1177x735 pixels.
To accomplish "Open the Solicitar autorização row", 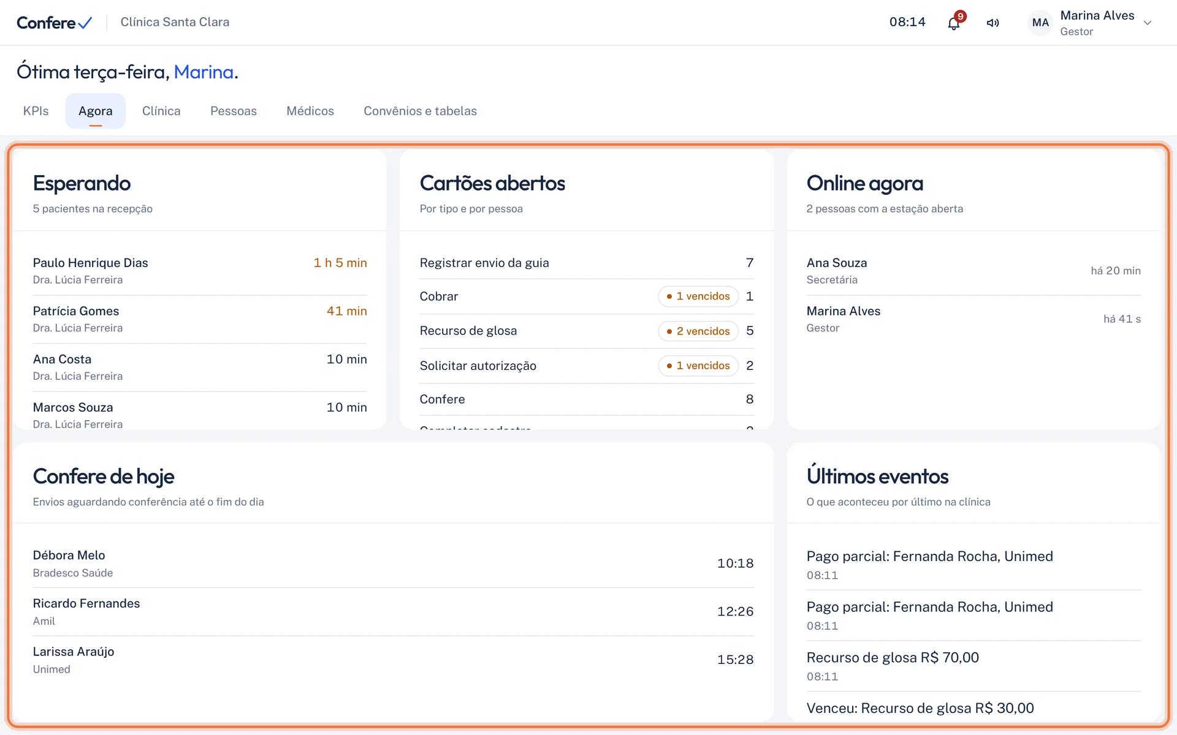I will (587, 366).
